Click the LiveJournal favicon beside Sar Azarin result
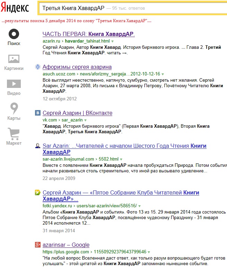 point(38,146)
